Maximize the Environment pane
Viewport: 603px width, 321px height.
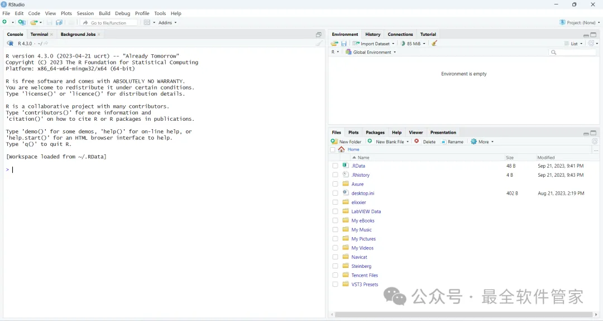[594, 35]
